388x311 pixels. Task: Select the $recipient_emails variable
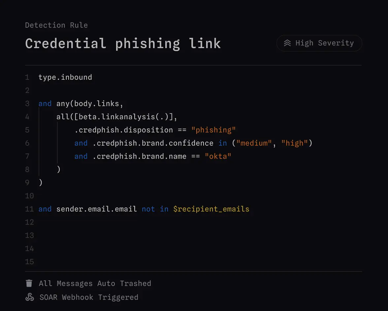point(211,209)
